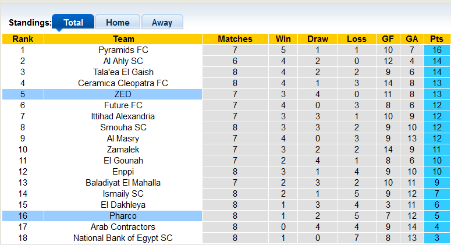Click Pyramids FC's 16 points cell

point(436,50)
